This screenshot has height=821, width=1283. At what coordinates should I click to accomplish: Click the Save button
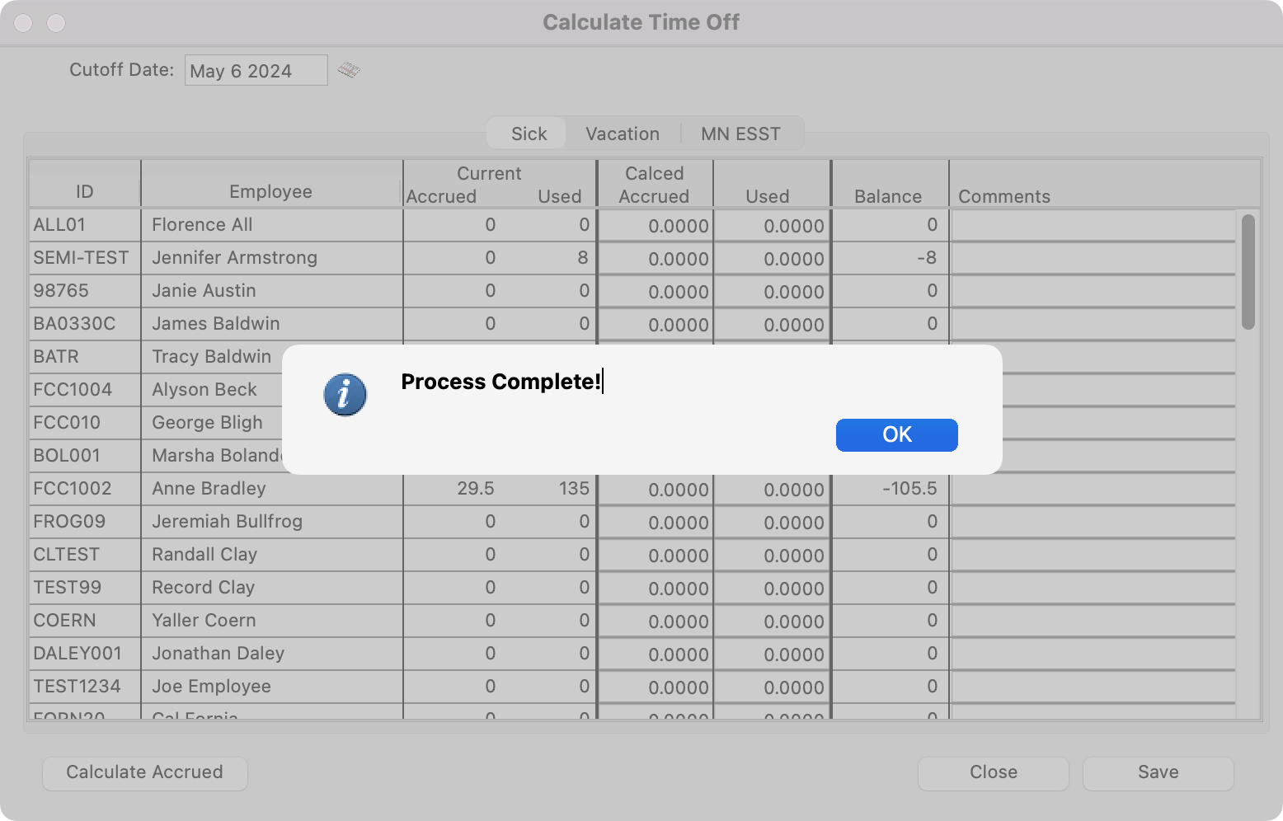1158,772
